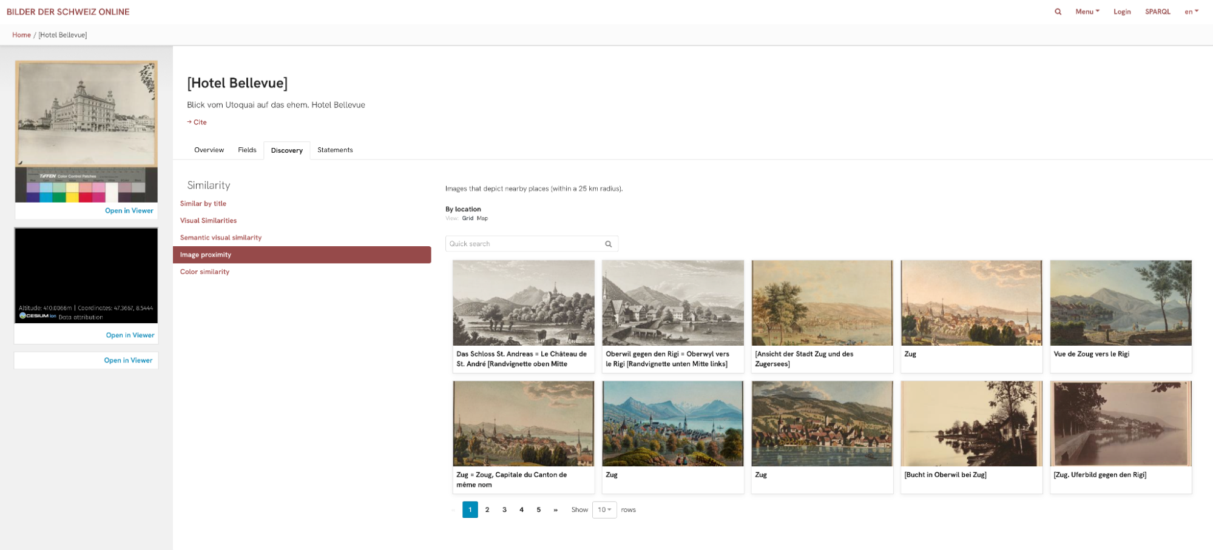The width and height of the screenshot is (1213, 550).
Task: Click the quick search magnifier icon
Action: click(x=608, y=244)
